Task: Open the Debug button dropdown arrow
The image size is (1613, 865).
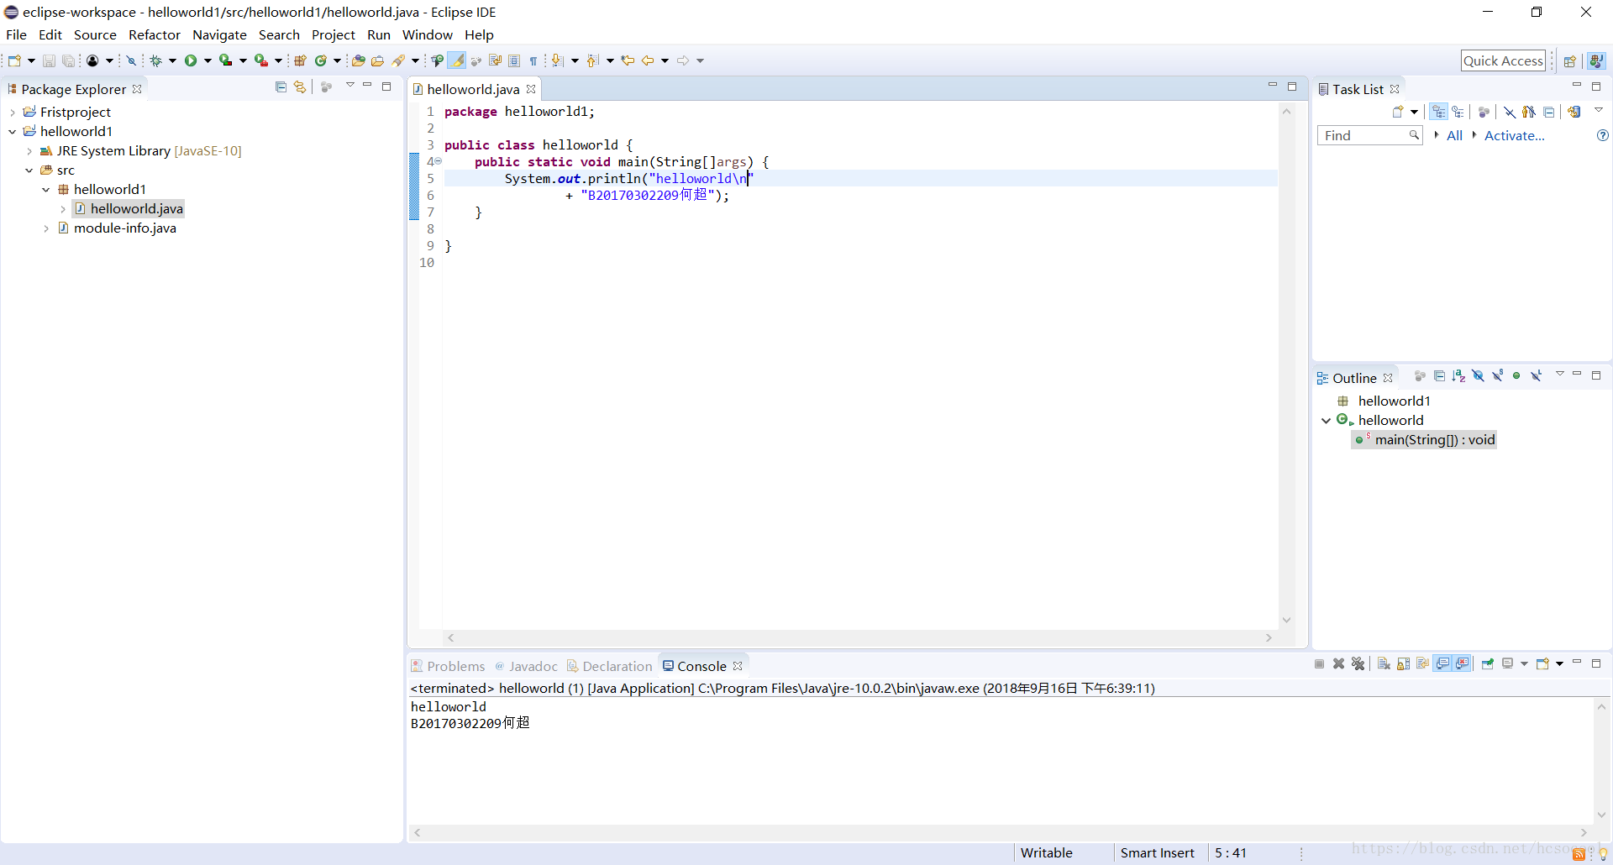Action: coord(172,60)
